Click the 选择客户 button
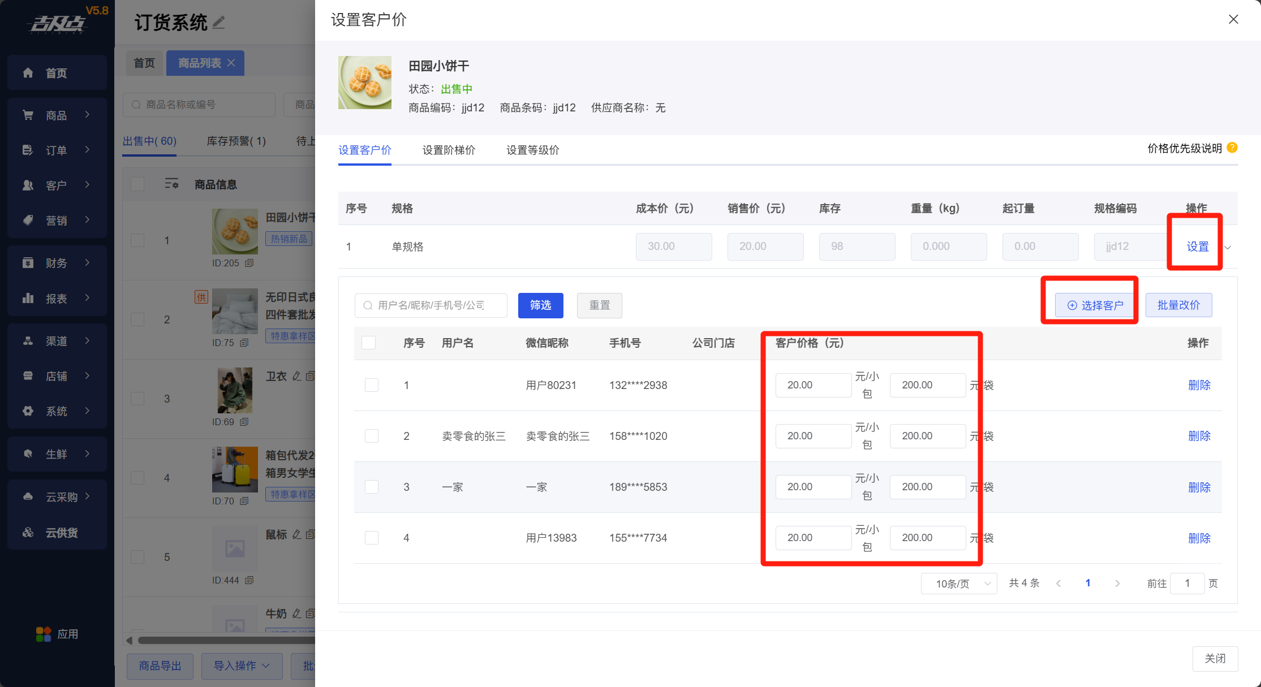 pyautogui.click(x=1095, y=305)
